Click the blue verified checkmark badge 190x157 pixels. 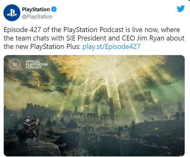click(54, 9)
